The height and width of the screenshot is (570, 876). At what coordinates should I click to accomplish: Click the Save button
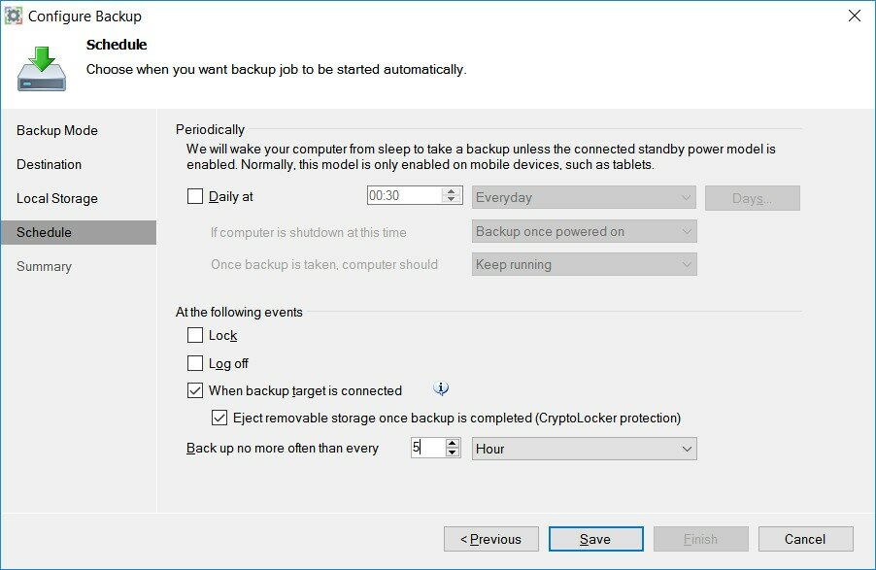[x=595, y=539]
